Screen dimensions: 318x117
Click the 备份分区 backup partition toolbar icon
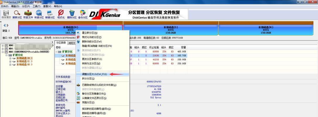coord(83,13)
